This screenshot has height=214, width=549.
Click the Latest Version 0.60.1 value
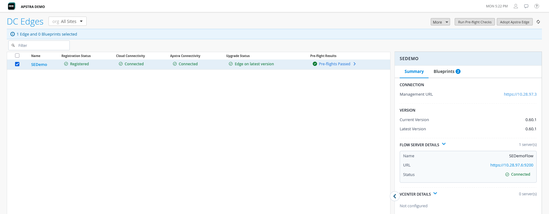click(531, 129)
